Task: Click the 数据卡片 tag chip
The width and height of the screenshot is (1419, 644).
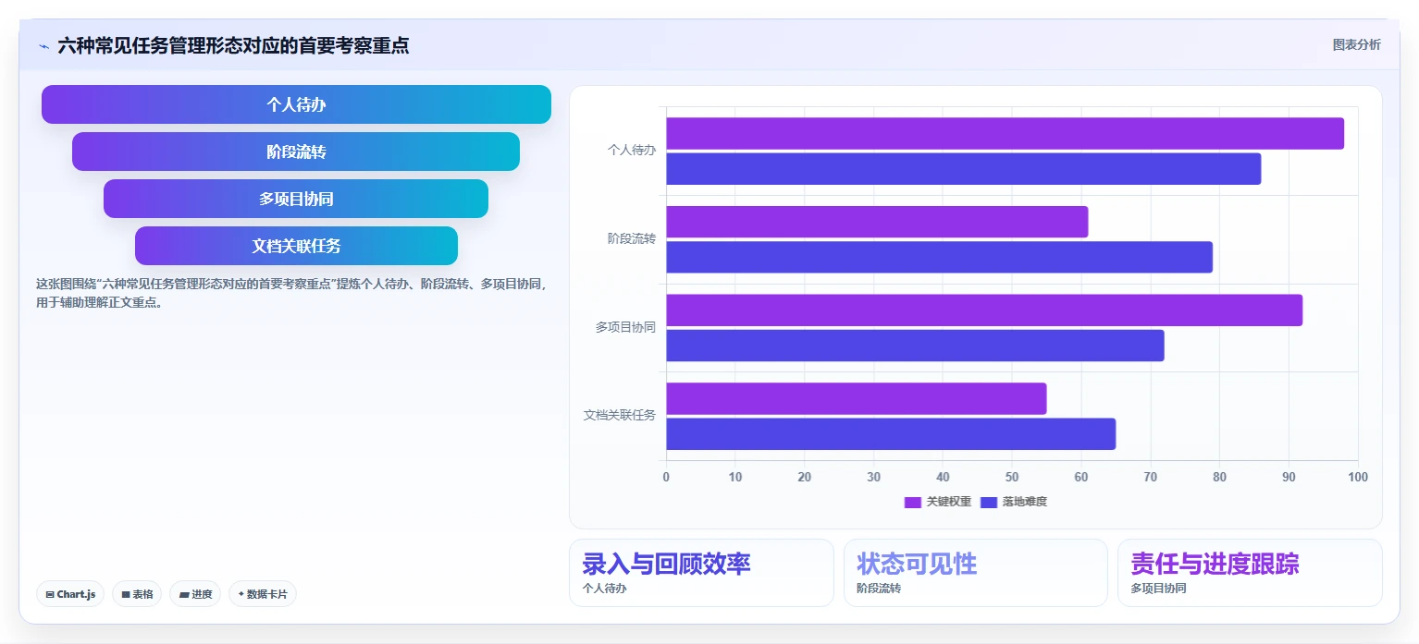Action: (263, 594)
